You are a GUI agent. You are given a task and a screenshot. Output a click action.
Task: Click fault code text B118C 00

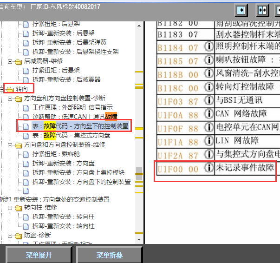point(178,88)
